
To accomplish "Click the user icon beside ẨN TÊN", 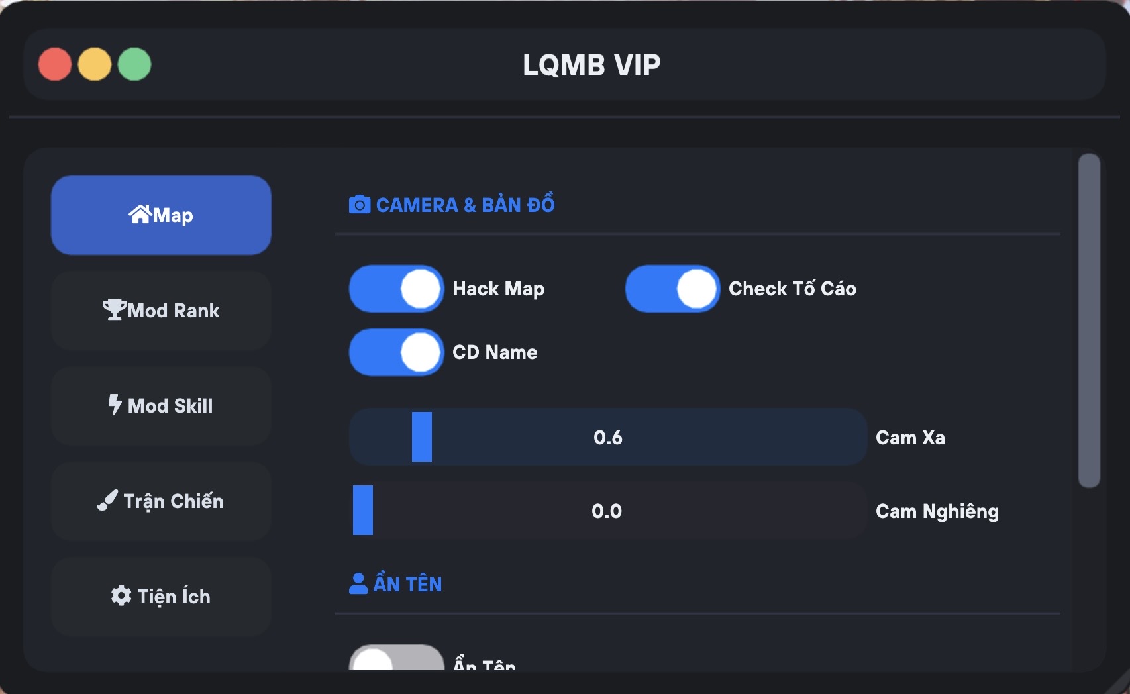I will [x=358, y=583].
